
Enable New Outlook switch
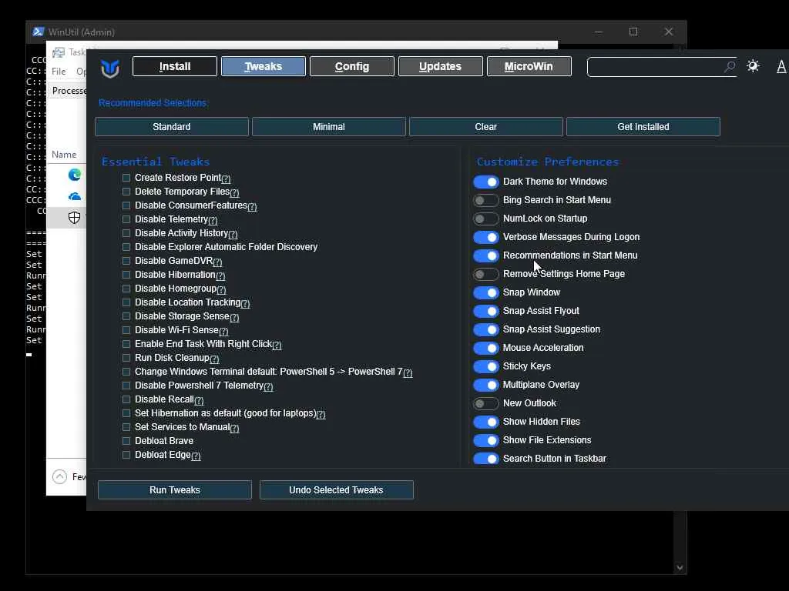point(486,403)
